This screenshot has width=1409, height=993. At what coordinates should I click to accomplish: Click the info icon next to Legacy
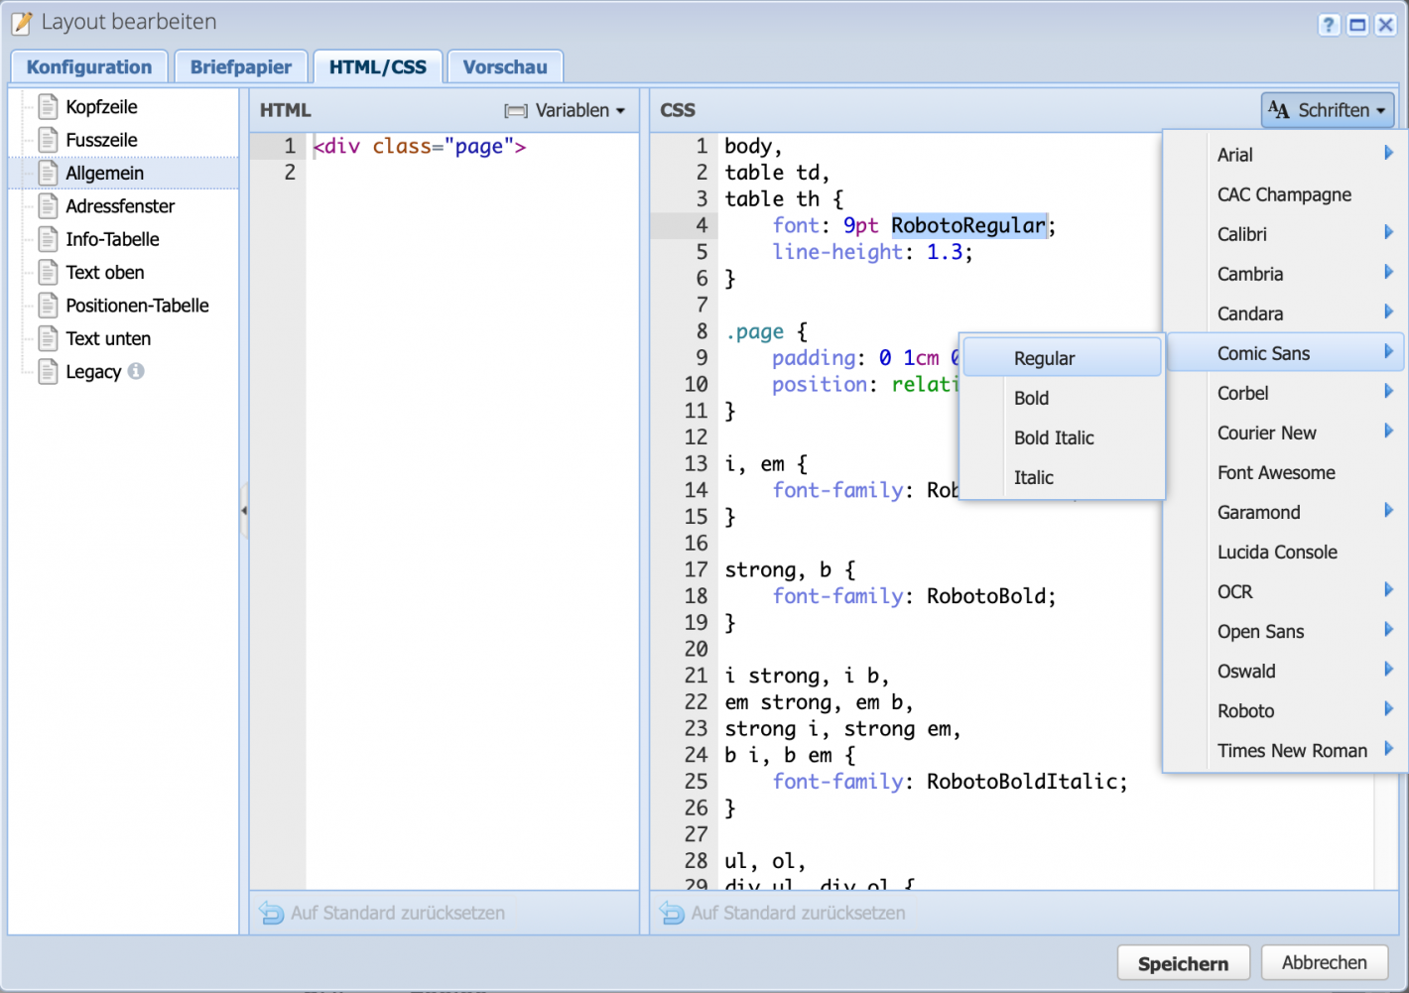click(x=136, y=371)
